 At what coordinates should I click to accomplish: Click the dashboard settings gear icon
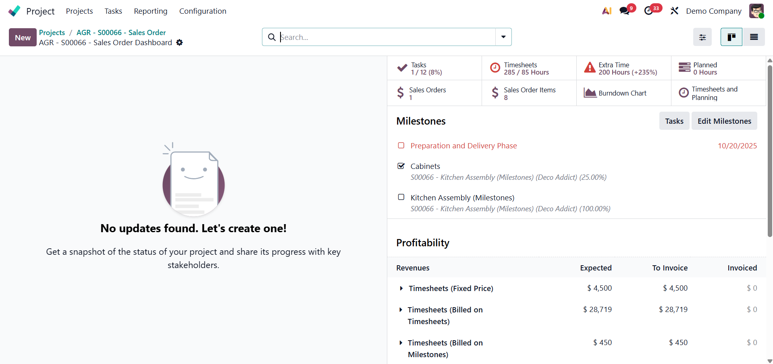tap(180, 43)
